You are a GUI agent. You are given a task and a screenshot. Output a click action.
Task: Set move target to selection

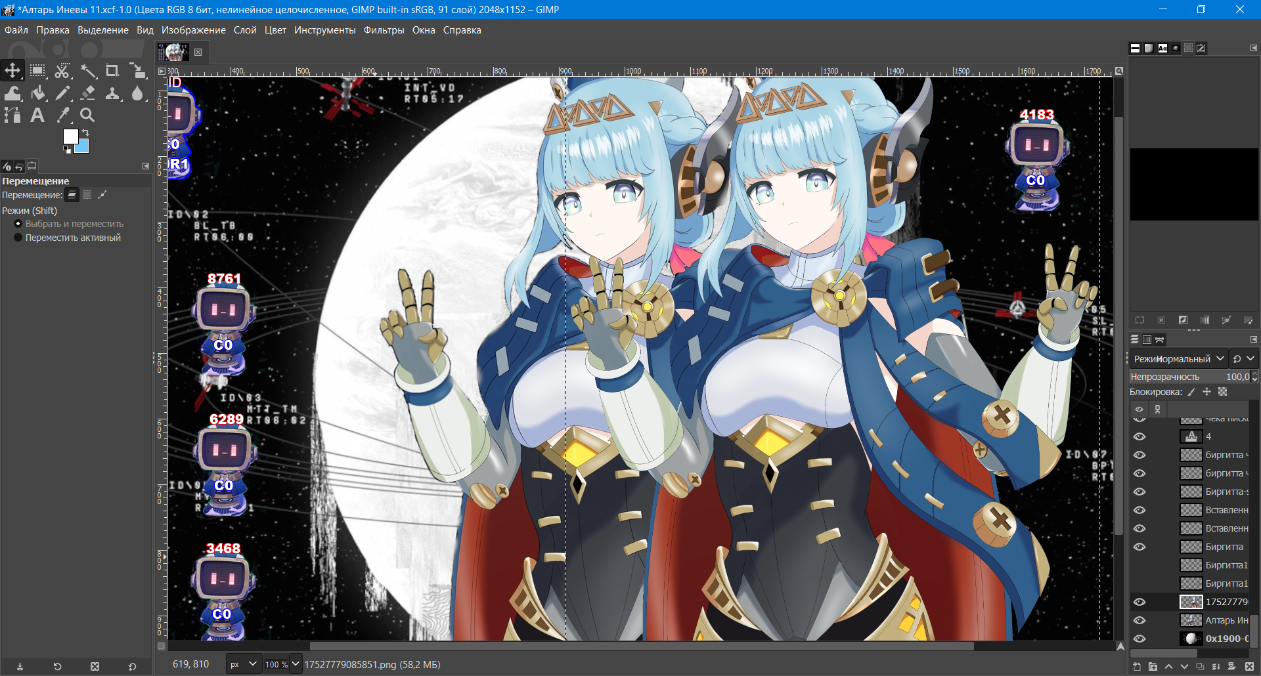tap(87, 195)
